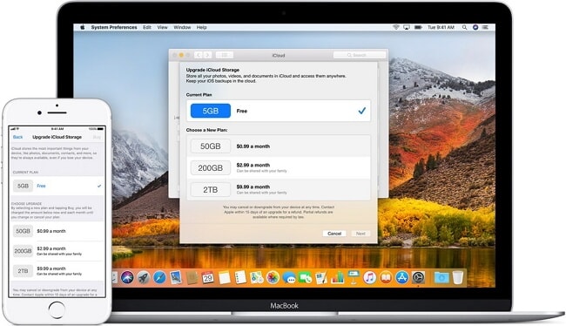The image size is (566, 326).
Task: Click the Next button in dialog
Action: coord(360,234)
